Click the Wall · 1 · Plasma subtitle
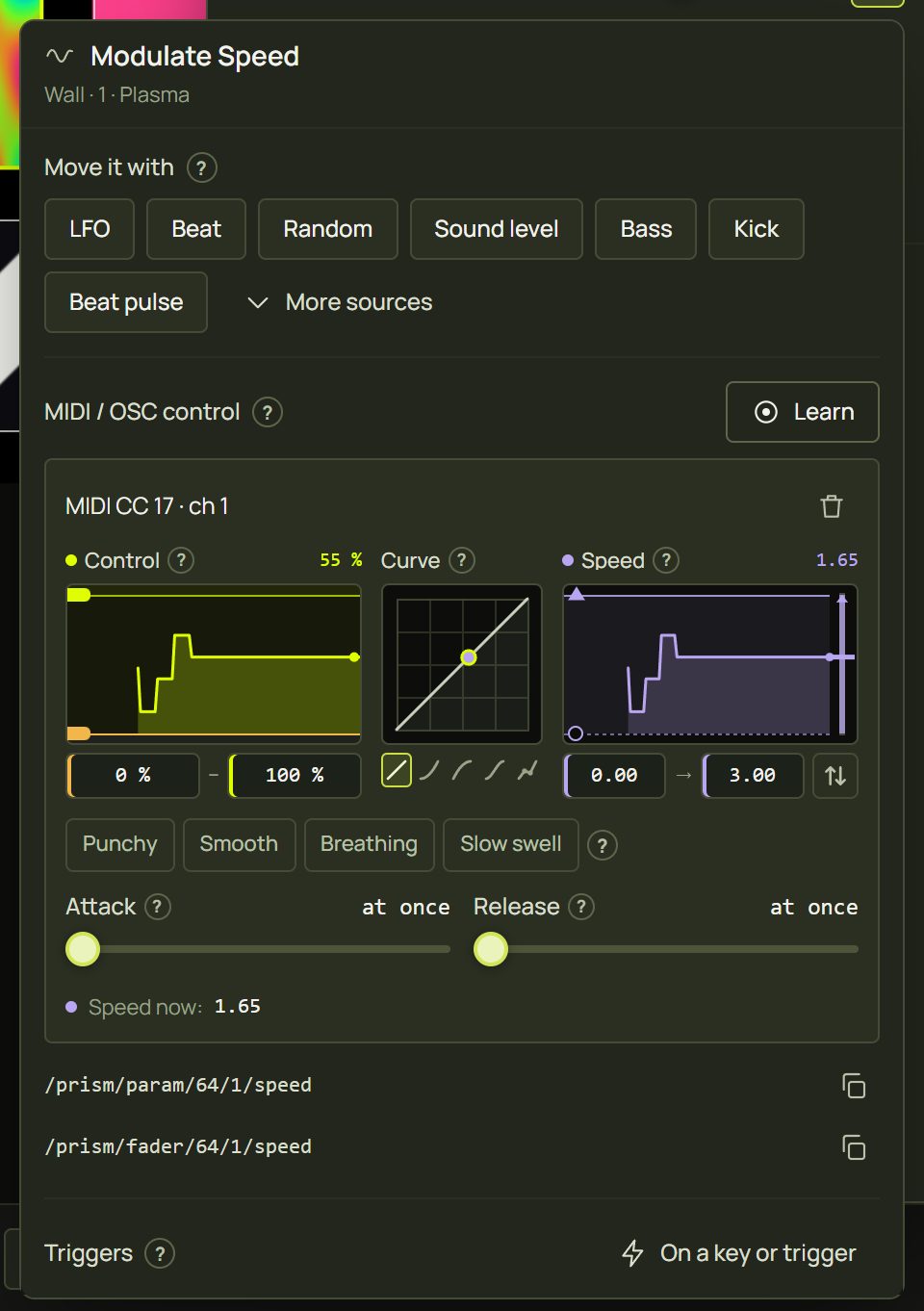The width and height of the screenshot is (924, 1311). pyautogui.click(x=117, y=95)
